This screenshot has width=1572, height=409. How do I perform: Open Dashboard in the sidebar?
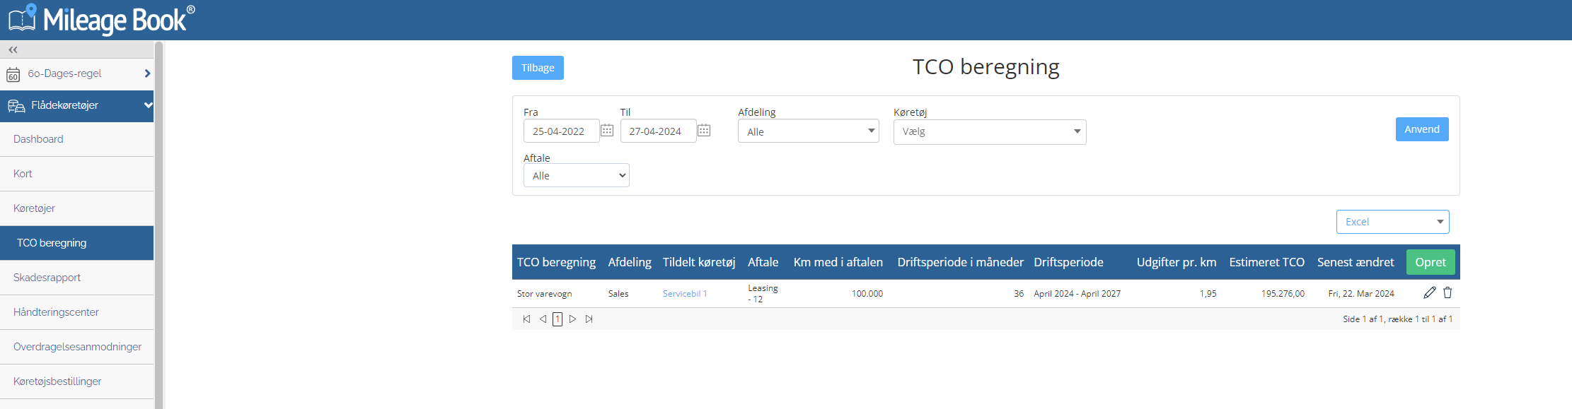76,139
